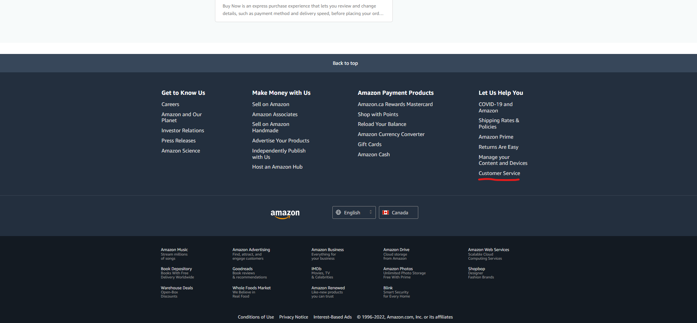Go to Gift Cards
The image size is (697, 323).
[370, 144]
